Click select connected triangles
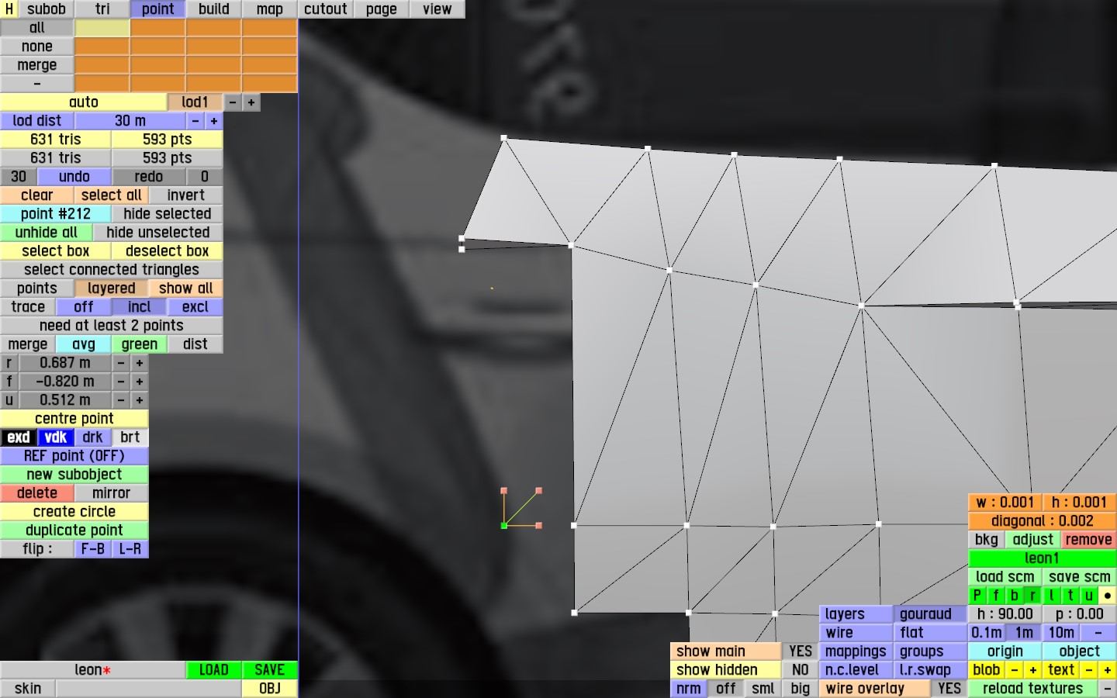 [112, 270]
